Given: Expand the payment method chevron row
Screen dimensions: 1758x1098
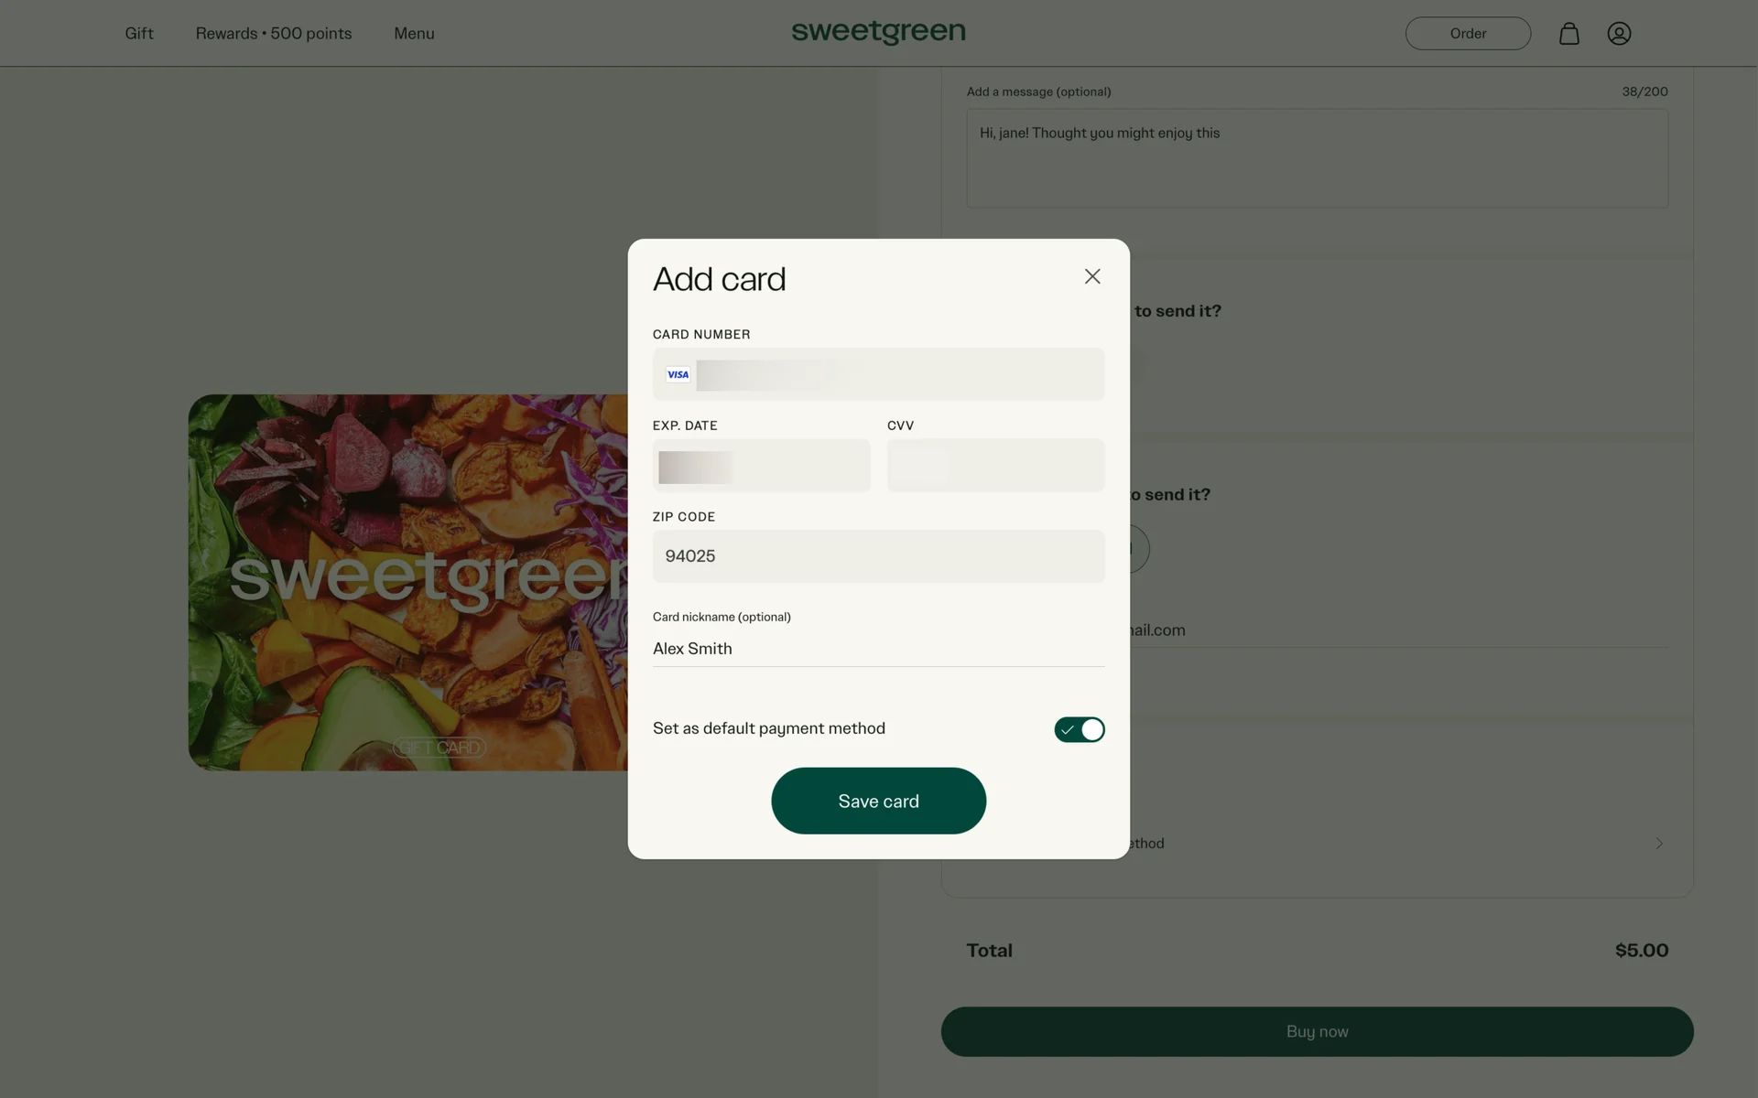Looking at the screenshot, I should 1658,843.
